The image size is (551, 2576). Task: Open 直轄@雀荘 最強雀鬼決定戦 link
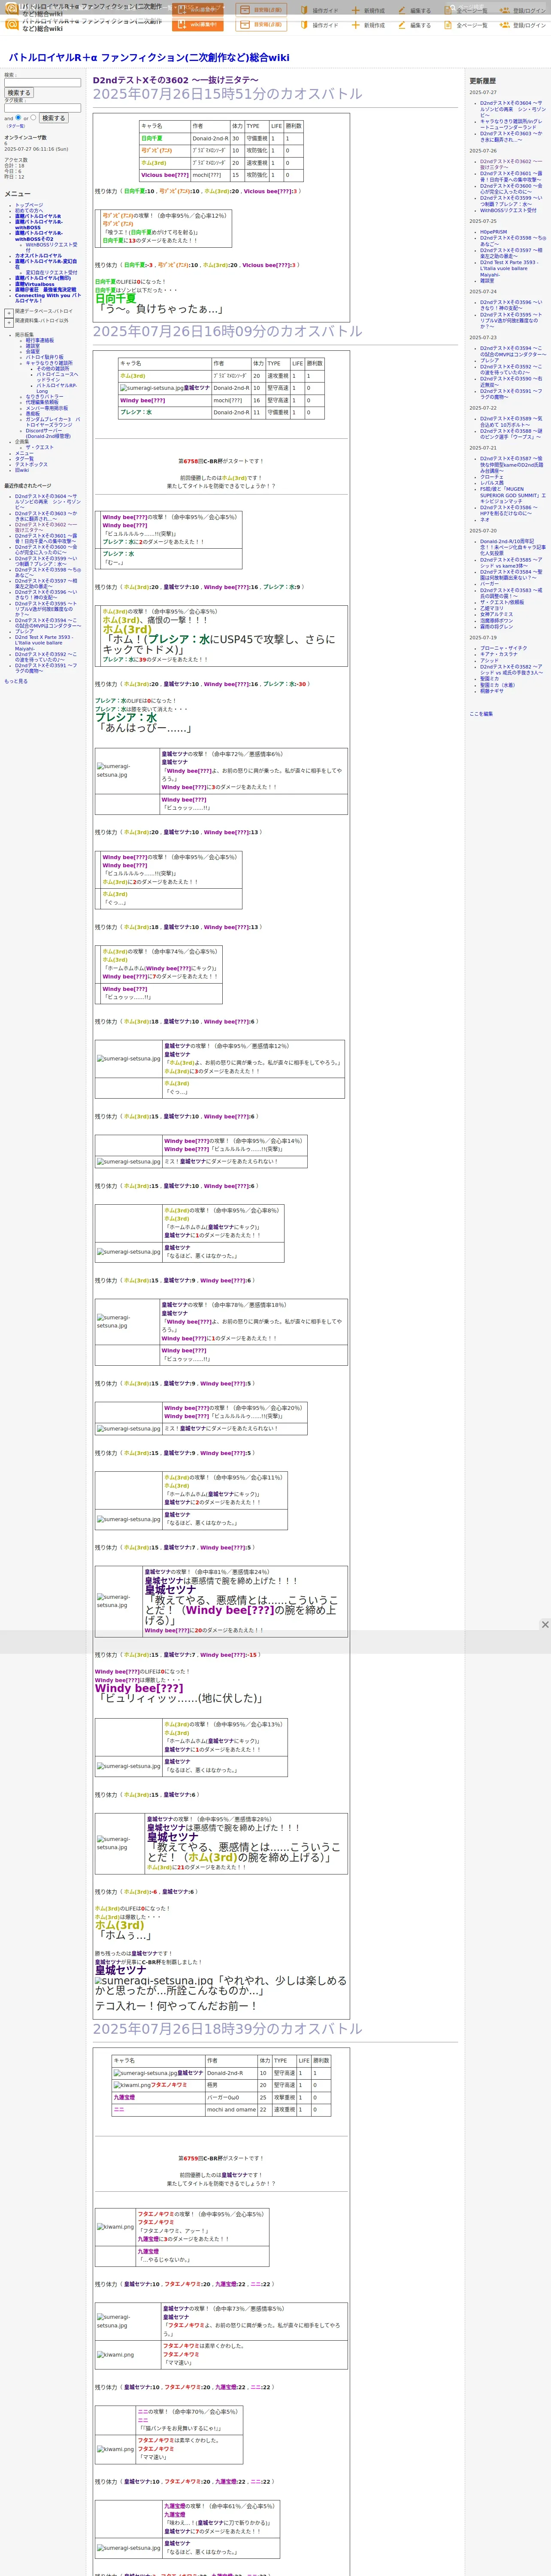click(x=45, y=290)
